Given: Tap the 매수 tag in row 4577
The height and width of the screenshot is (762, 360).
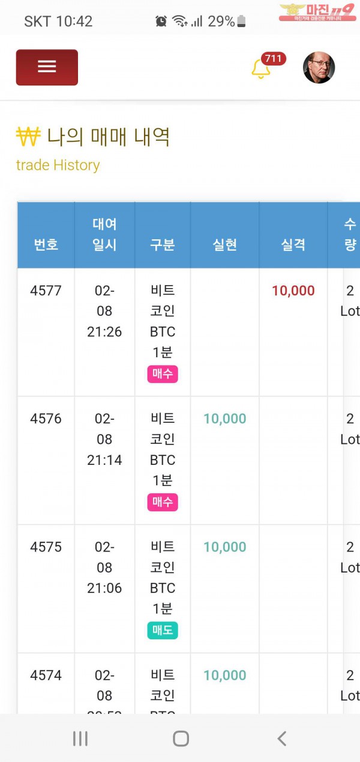Looking at the screenshot, I should 163,374.
